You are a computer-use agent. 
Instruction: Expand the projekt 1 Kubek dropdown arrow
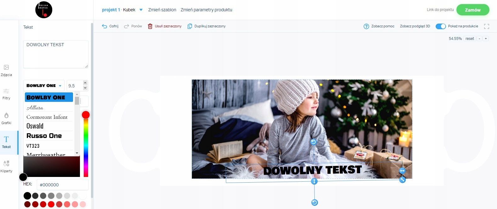click(141, 10)
